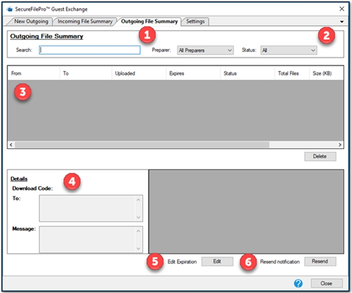The width and height of the screenshot is (352, 293).
Task: Click the blue help question mark icon
Action: pos(298,283)
